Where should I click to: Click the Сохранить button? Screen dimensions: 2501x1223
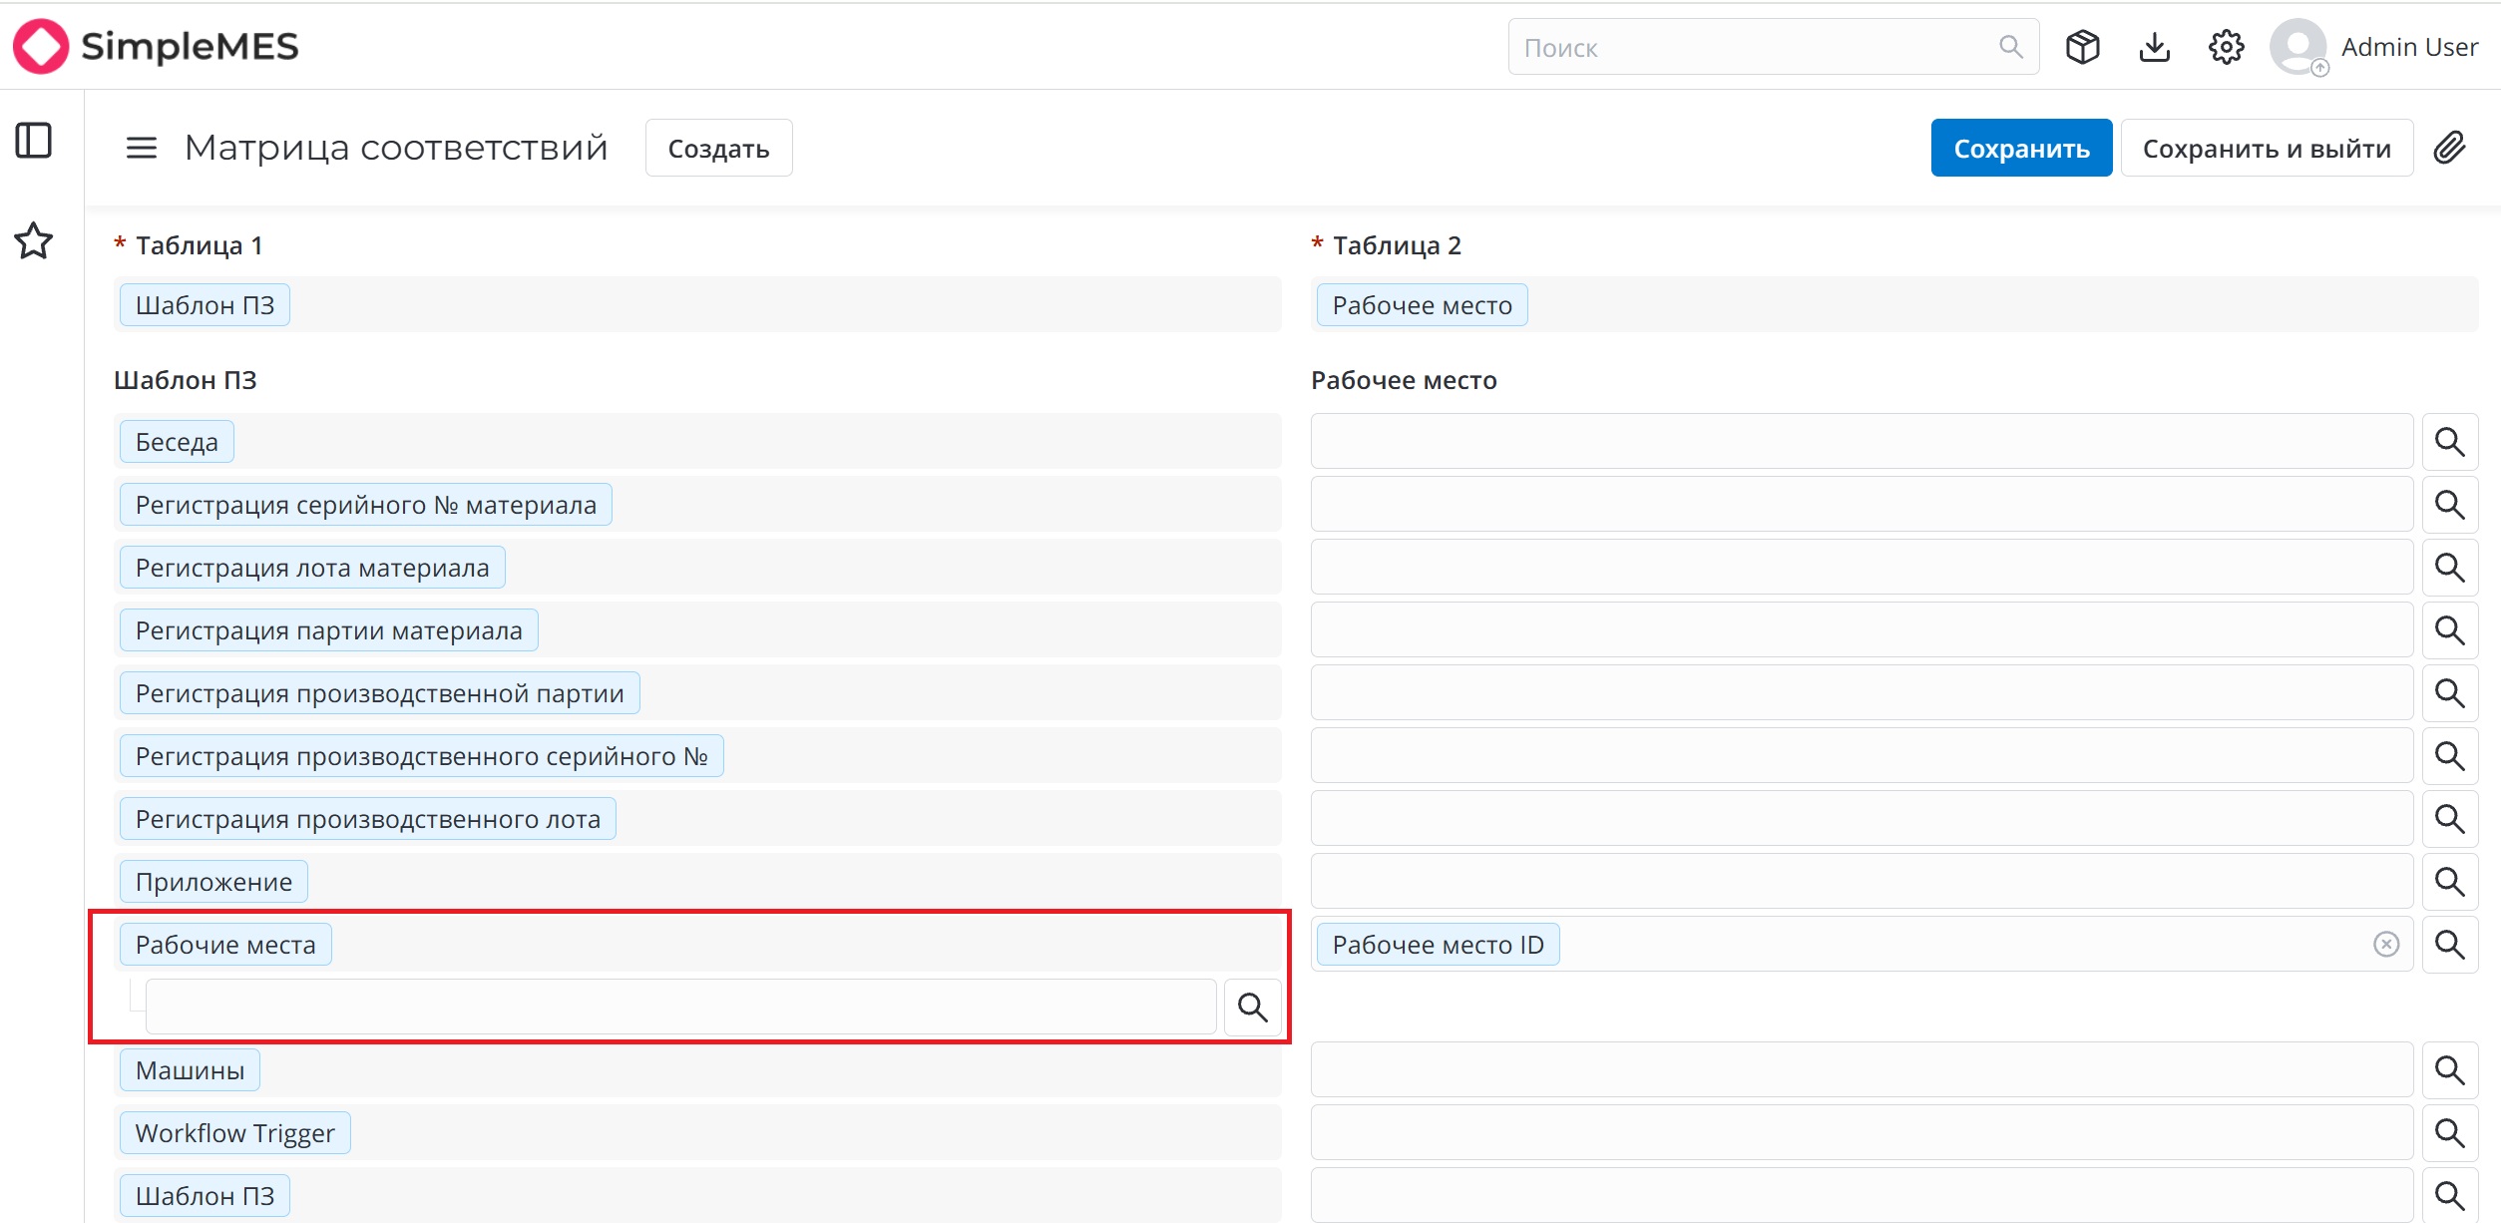pos(2021,148)
